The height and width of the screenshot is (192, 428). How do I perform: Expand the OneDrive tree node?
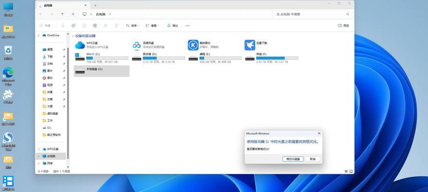39,36
